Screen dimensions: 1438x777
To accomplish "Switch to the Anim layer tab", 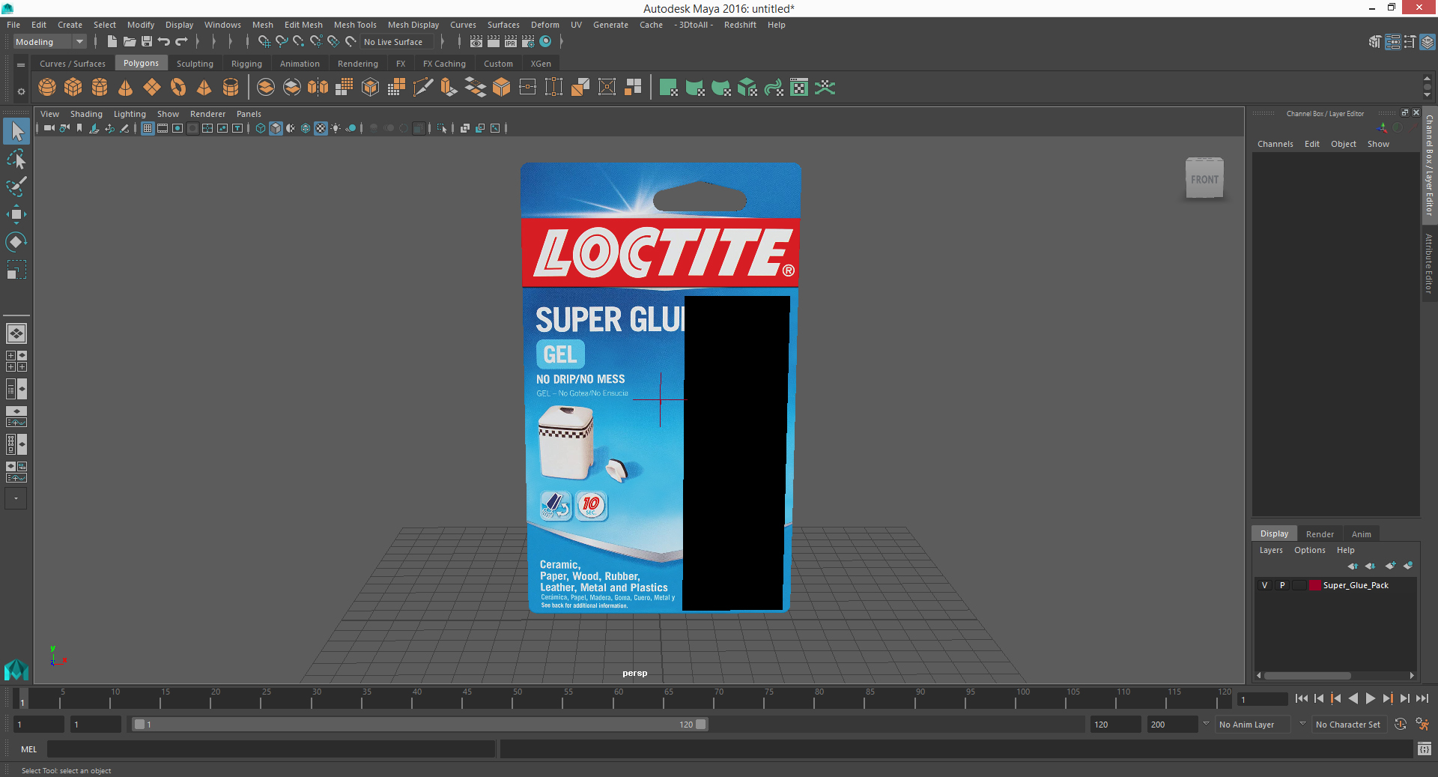I will [1361, 534].
